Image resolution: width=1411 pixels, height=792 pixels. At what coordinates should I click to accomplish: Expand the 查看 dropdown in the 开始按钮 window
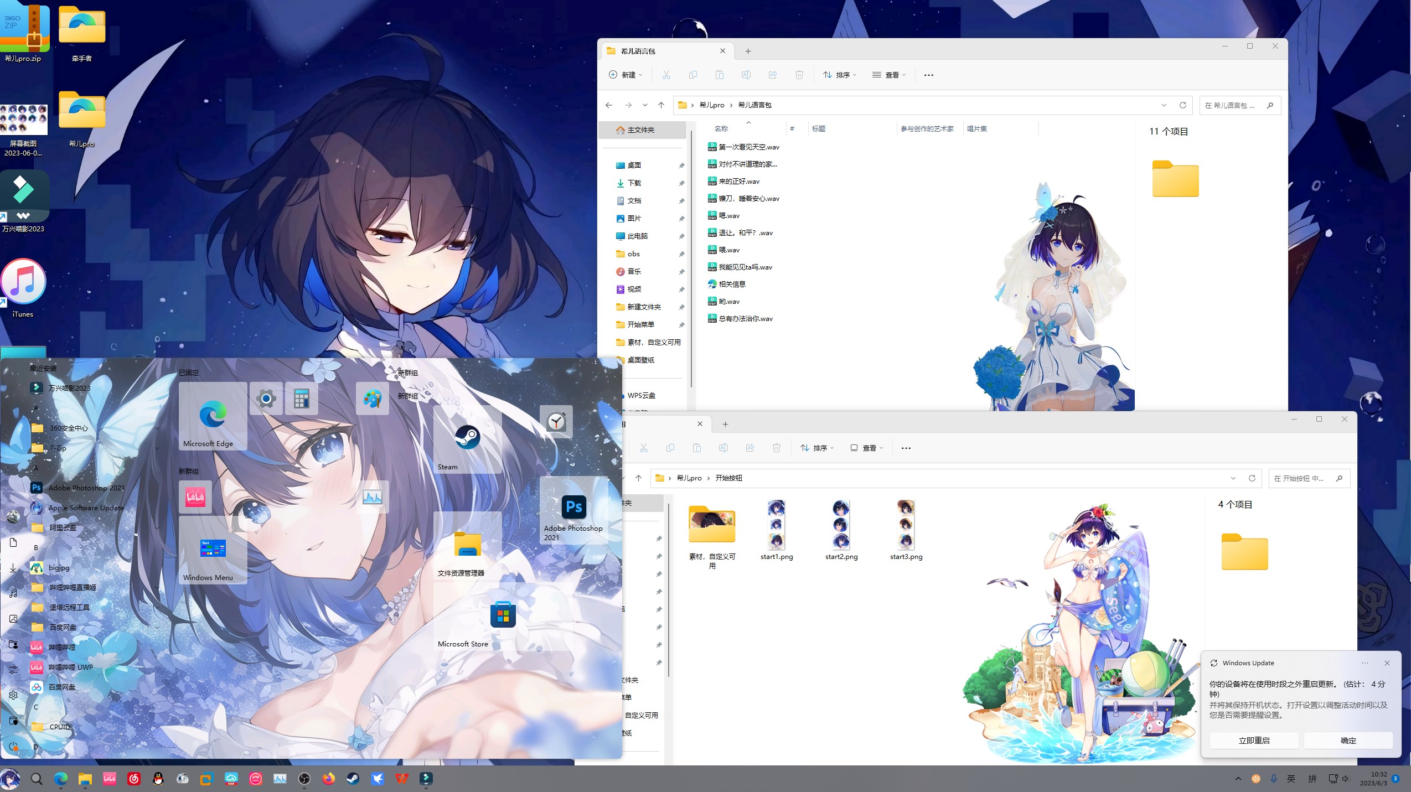[866, 448]
